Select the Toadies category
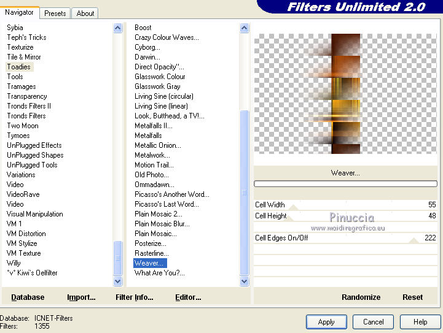Viewport: 443px width, 333px height. point(18,67)
